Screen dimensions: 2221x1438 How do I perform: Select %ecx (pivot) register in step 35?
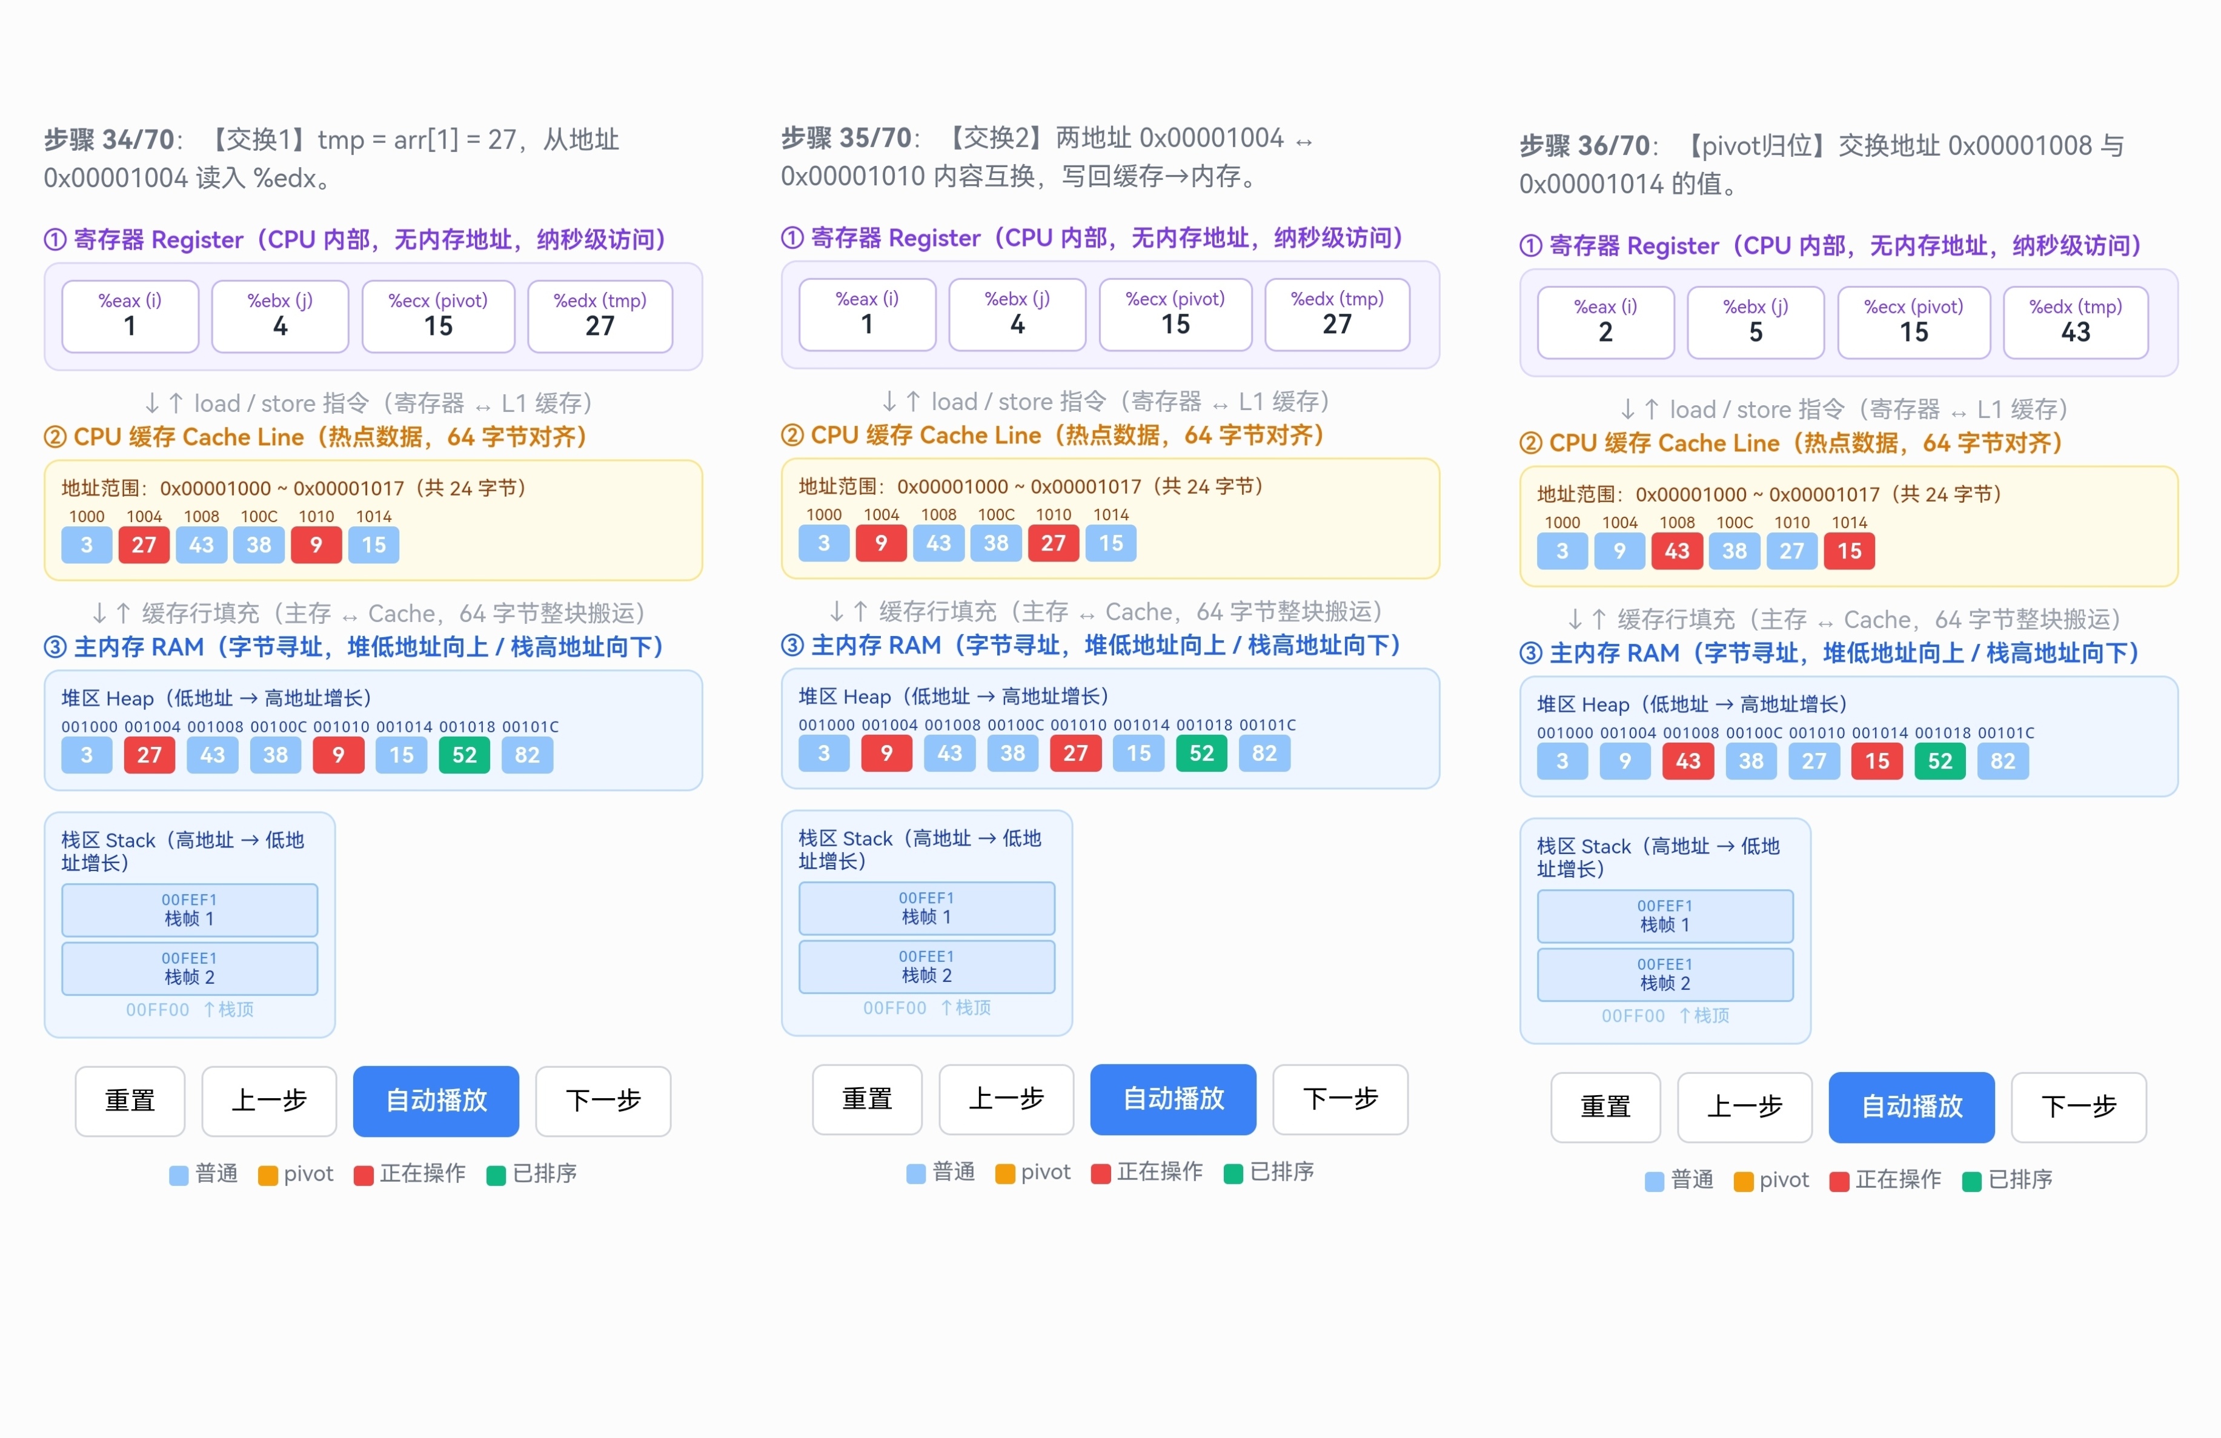click(x=1176, y=314)
